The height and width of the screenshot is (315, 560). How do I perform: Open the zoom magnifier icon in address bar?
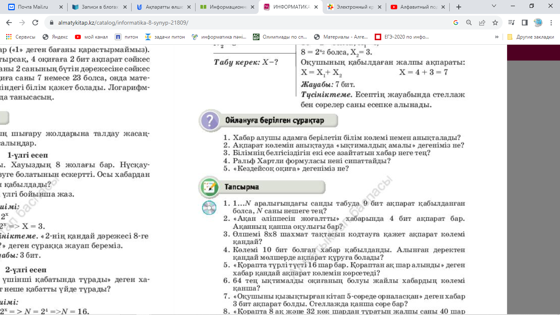pos(469,23)
